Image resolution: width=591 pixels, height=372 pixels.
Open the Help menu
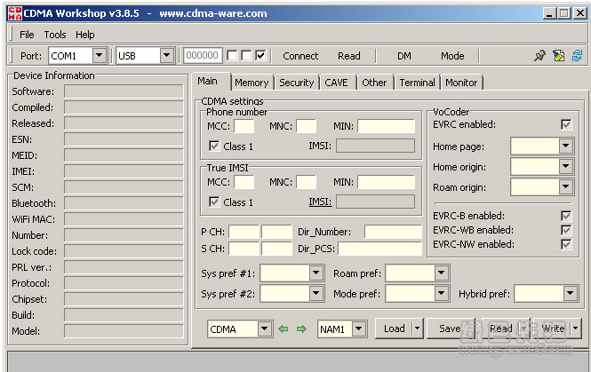(84, 35)
